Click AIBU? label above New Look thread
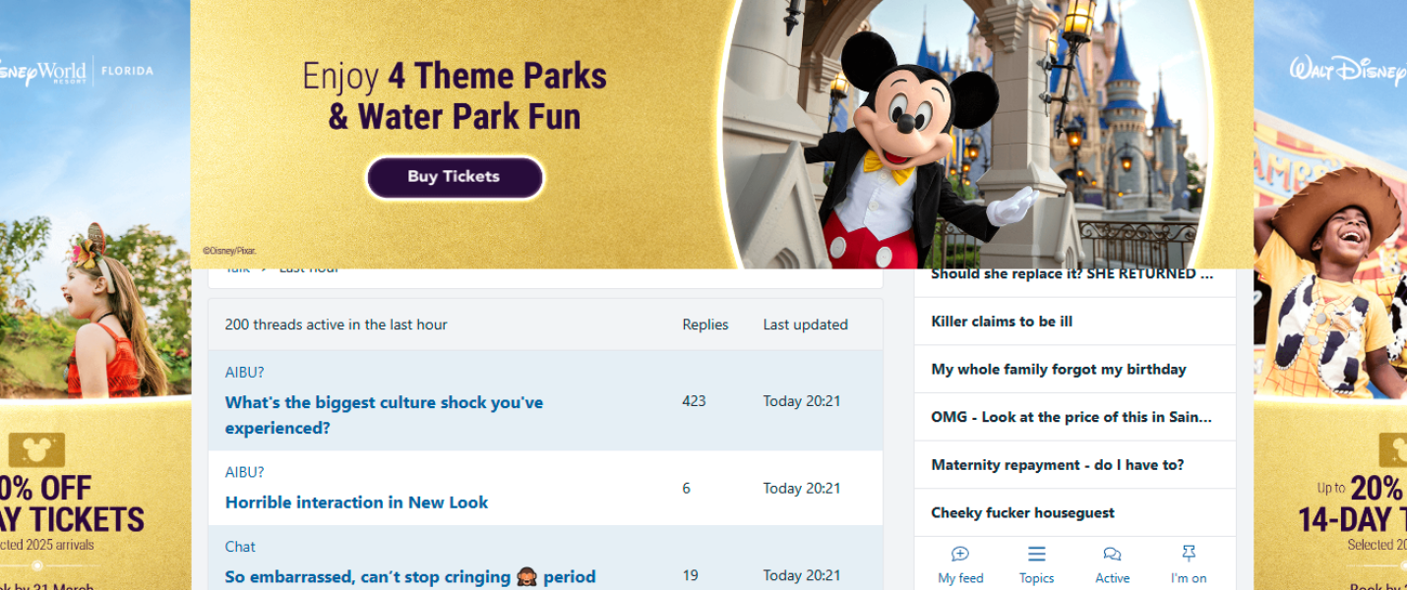1407x590 pixels. [244, 472]
